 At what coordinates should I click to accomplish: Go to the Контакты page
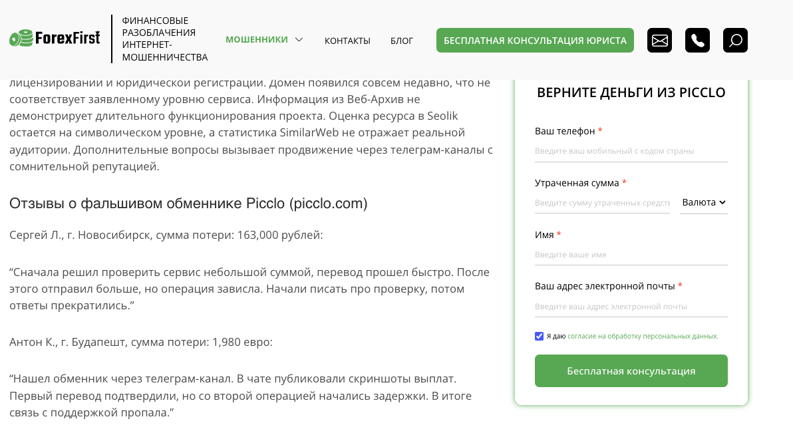click(347, 41)
